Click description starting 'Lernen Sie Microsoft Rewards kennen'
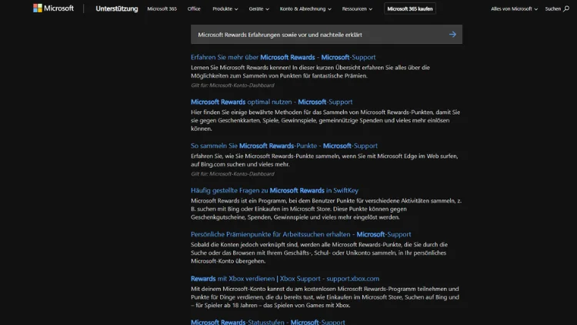This screenshot has width=577, height=325. coord(310,72)
